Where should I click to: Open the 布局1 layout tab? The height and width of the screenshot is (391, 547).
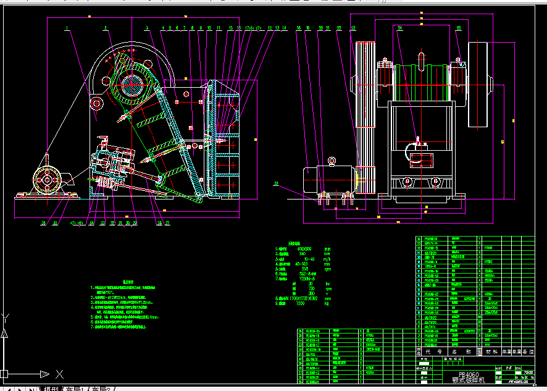tap(75, 389)
